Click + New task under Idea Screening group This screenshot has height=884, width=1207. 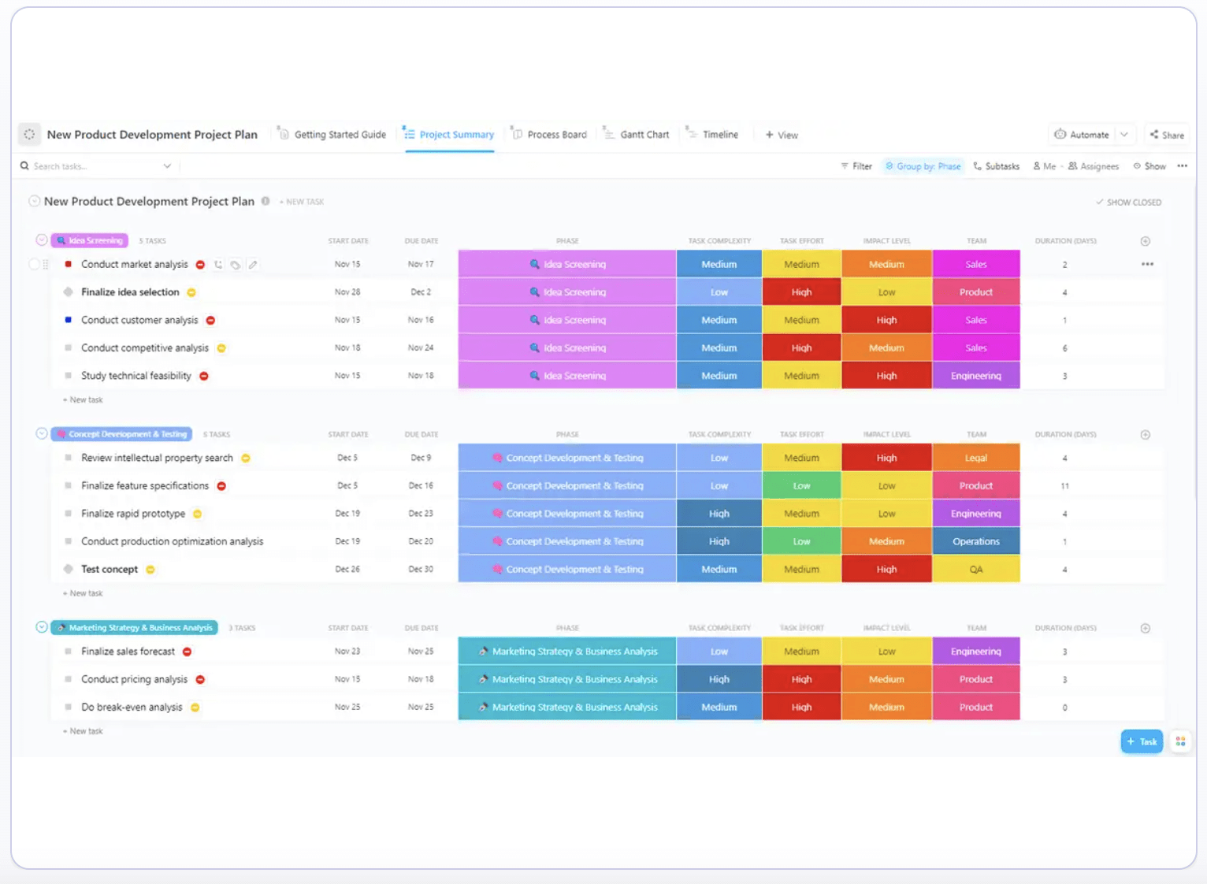[83, 400]
